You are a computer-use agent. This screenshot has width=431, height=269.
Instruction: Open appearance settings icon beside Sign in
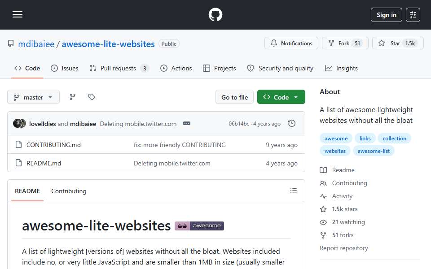point(413,15)
